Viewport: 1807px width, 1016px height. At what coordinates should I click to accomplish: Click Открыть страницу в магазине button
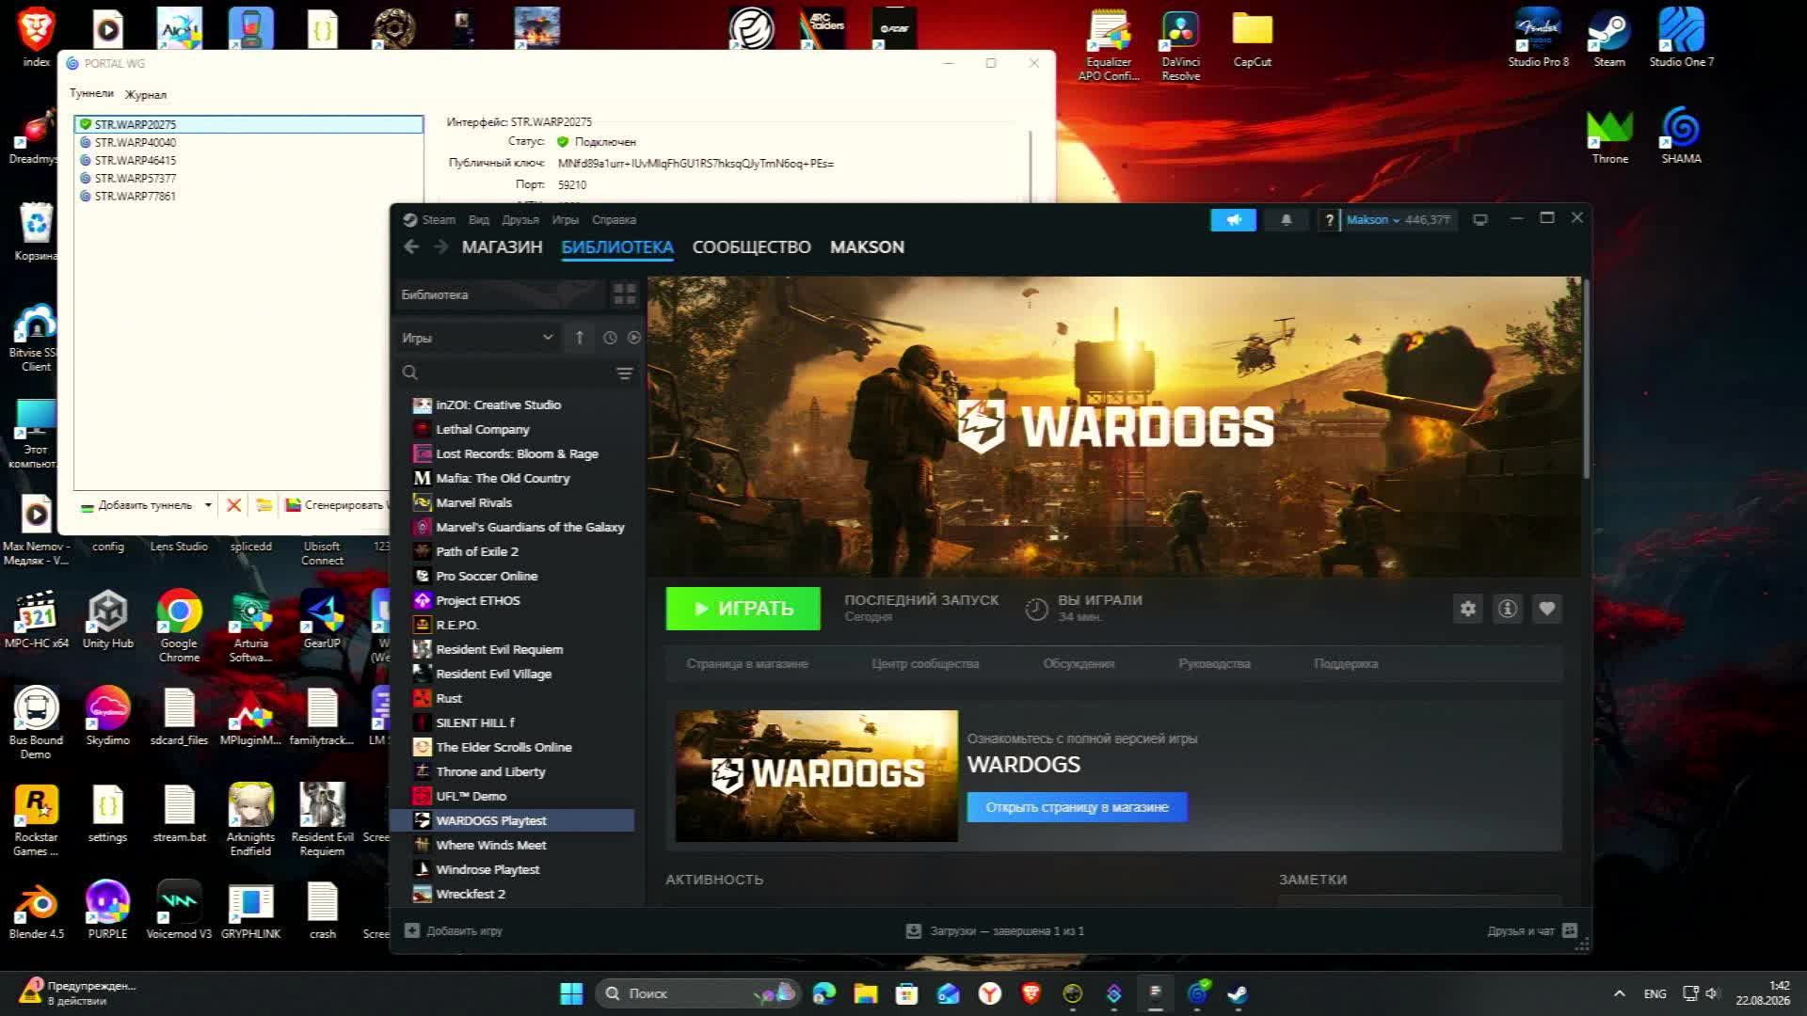(x=1078, y=807)
